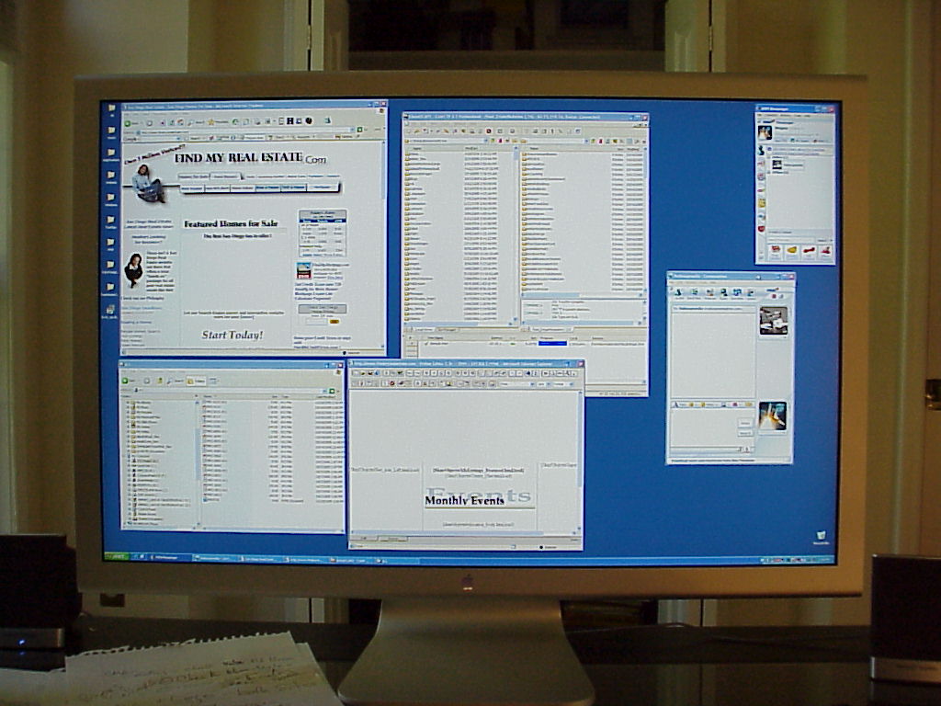Click the green Back button in Internet Explorer

click(128, 123)
